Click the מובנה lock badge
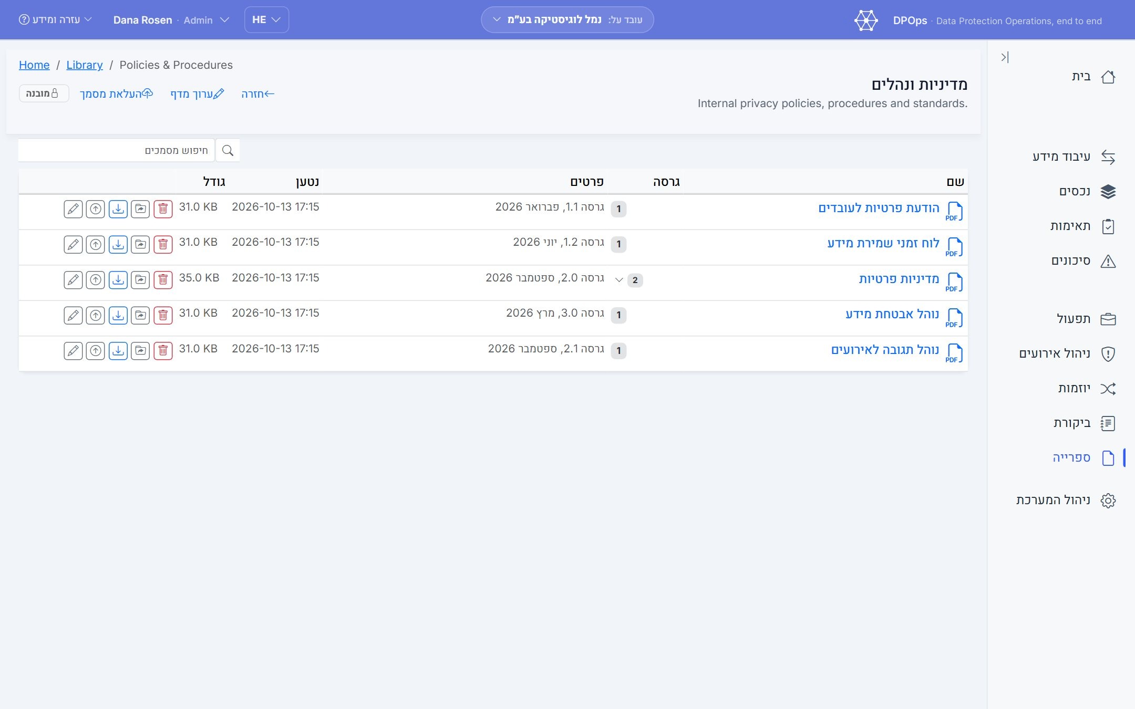This screenshot has width=1135, height=709. [44, 93]
